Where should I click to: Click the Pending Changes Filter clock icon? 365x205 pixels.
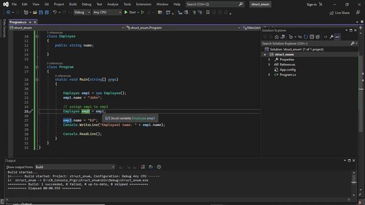[x=291, y=37]
